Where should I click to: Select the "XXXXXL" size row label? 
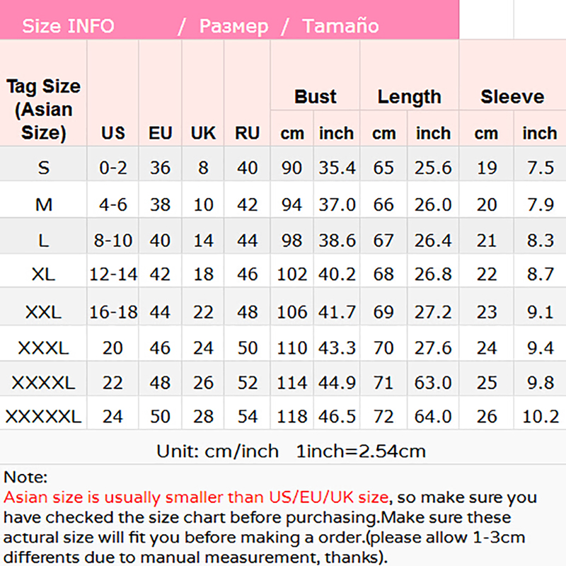click(44, 417)
